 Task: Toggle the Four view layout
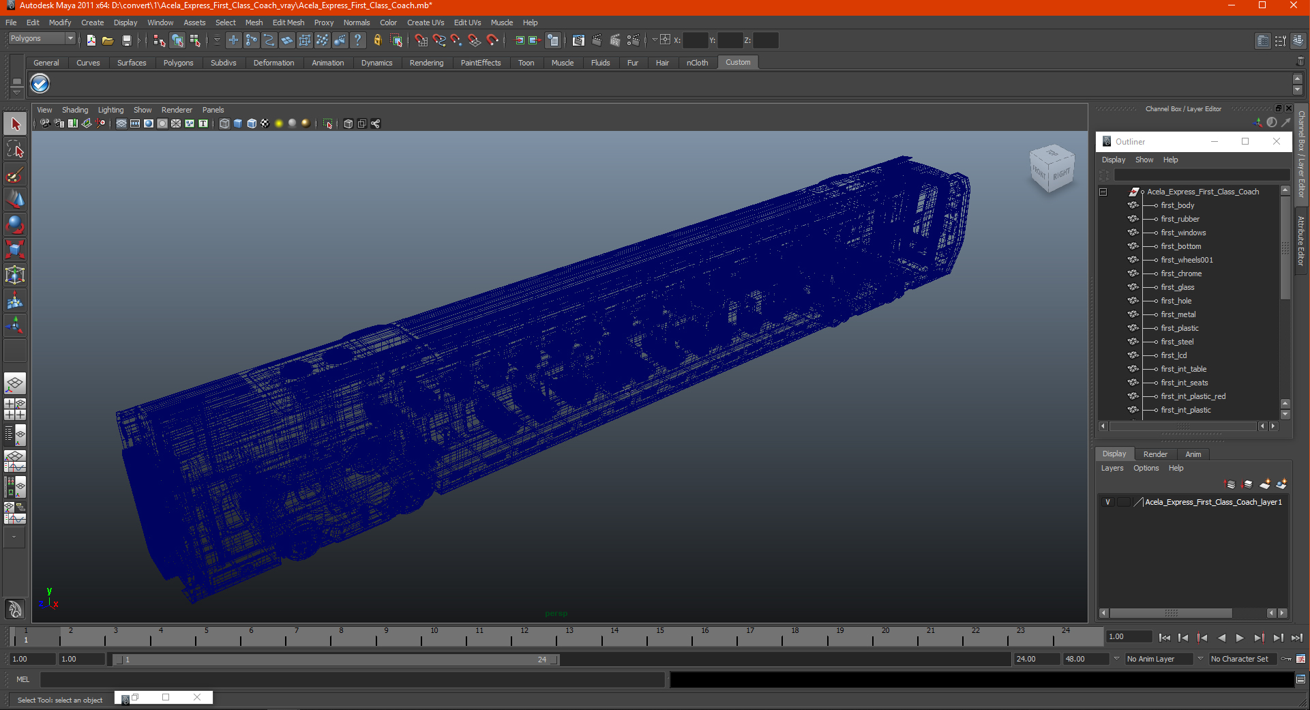pos(15,409)
